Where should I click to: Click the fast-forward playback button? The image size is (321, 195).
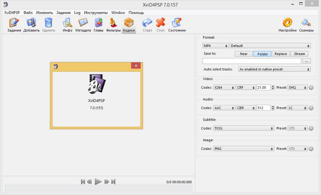point(107,182)
